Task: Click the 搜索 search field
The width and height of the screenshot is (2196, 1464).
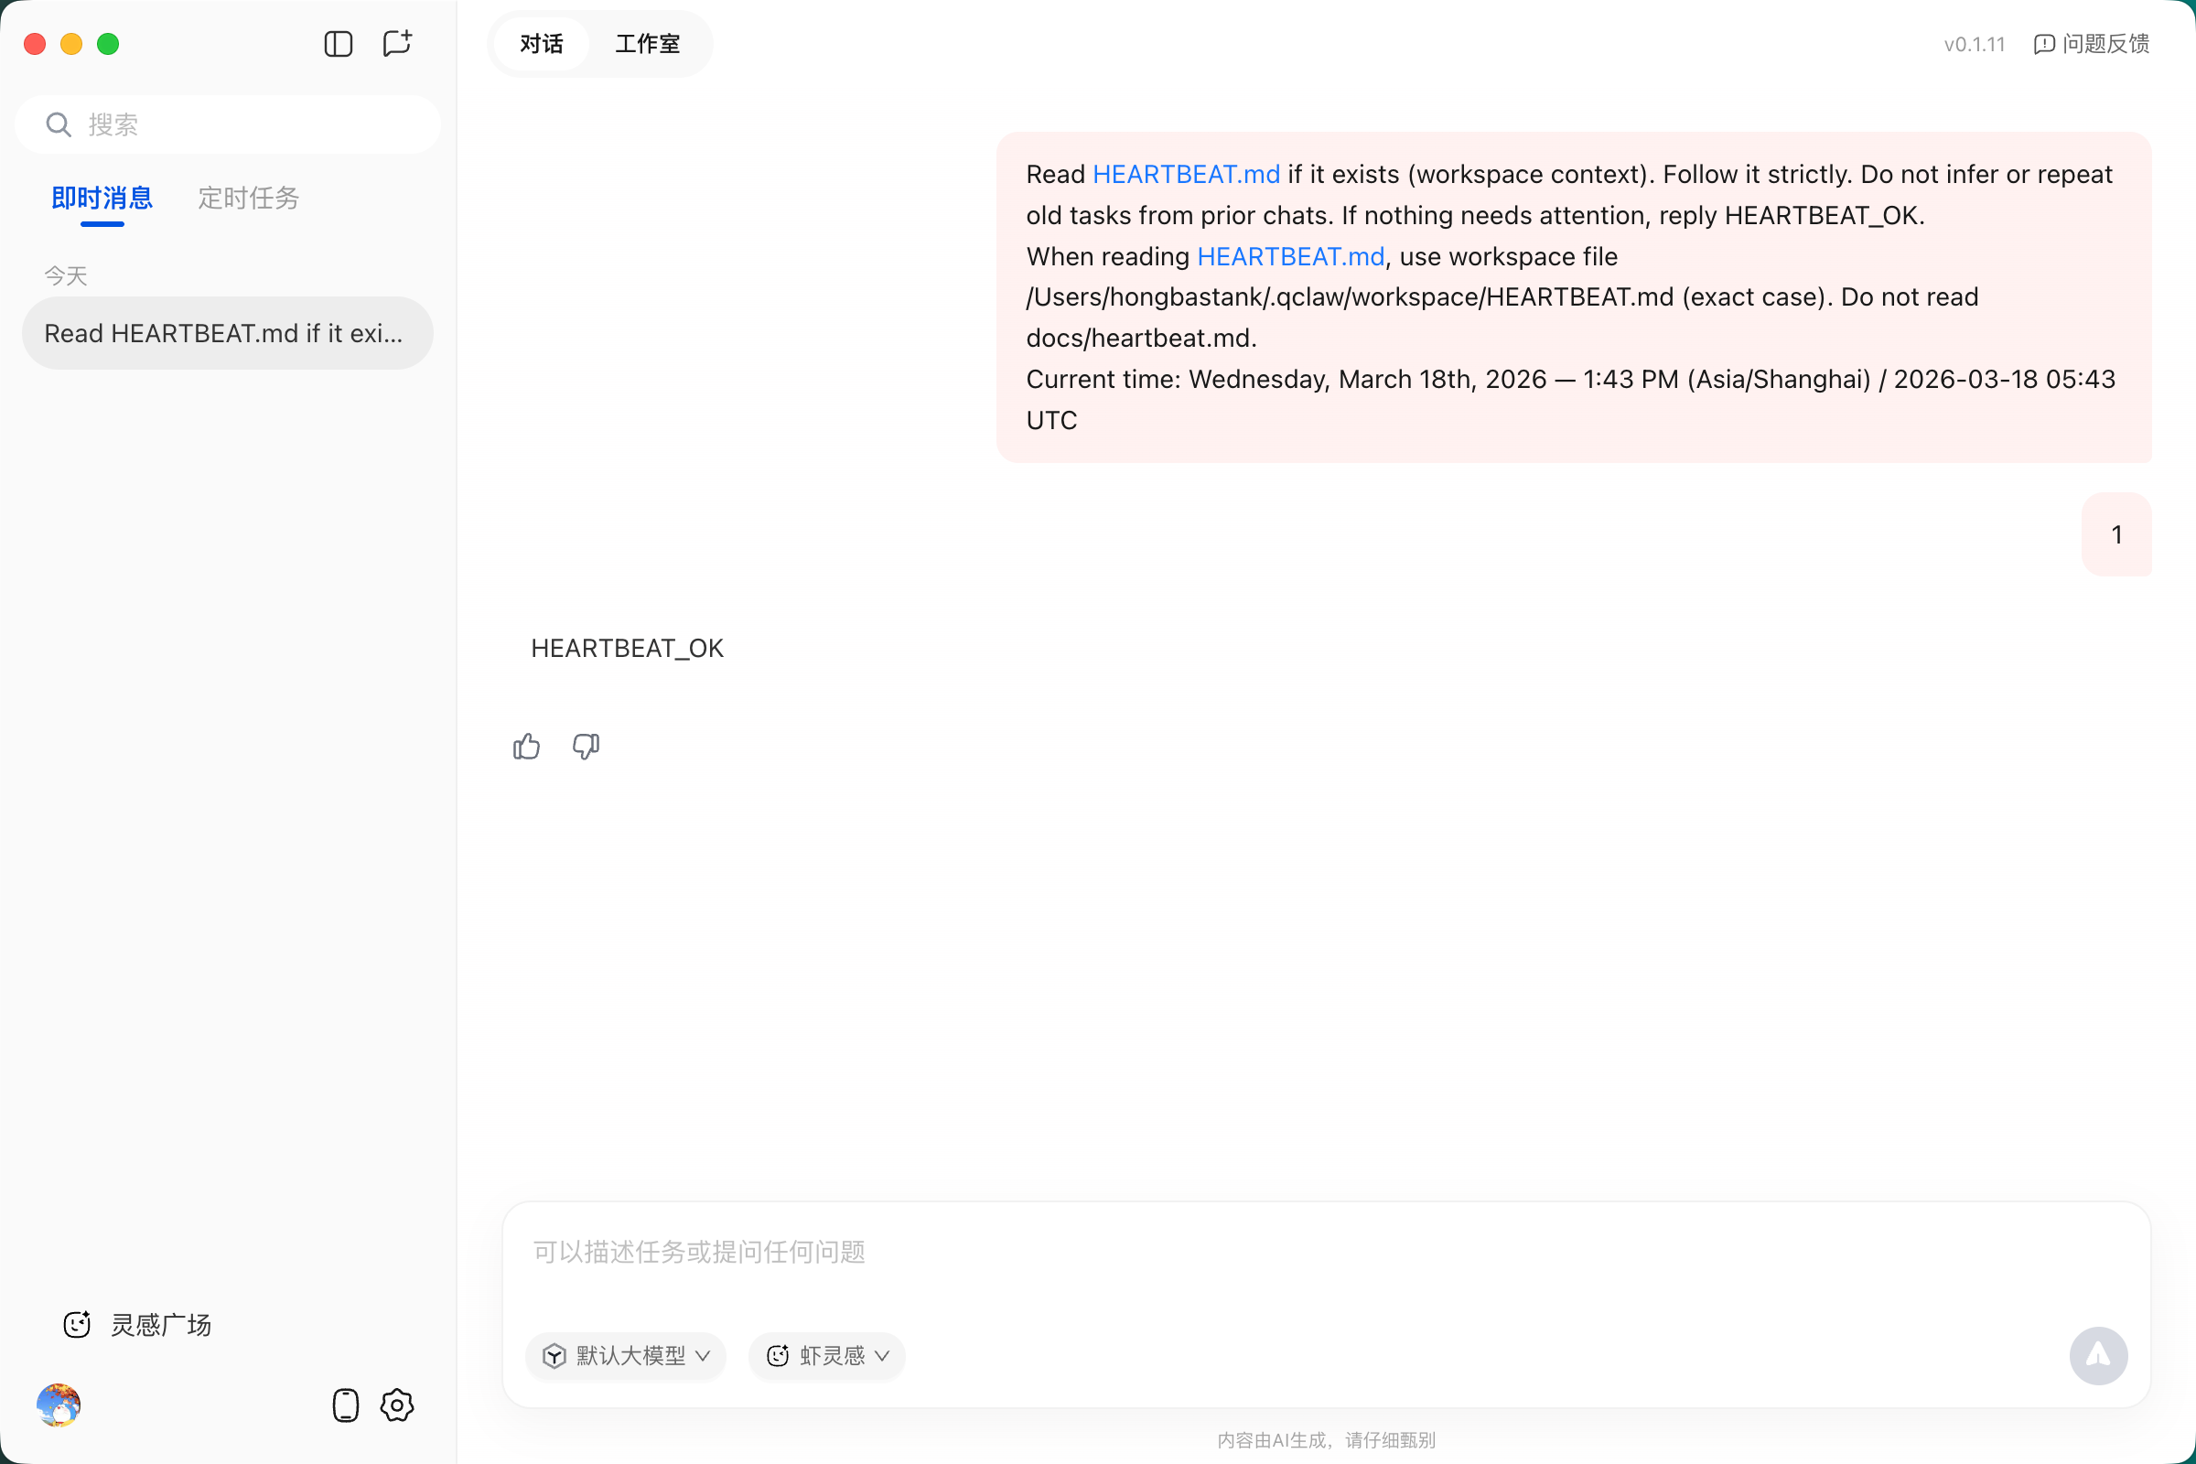Action: (x=228, y=124)
